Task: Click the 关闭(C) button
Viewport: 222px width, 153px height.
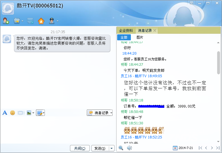Action: 80,148
